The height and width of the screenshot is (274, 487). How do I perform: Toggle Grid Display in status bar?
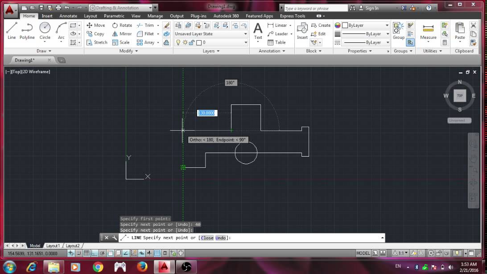pyautogui.click(x=87, y=253)
